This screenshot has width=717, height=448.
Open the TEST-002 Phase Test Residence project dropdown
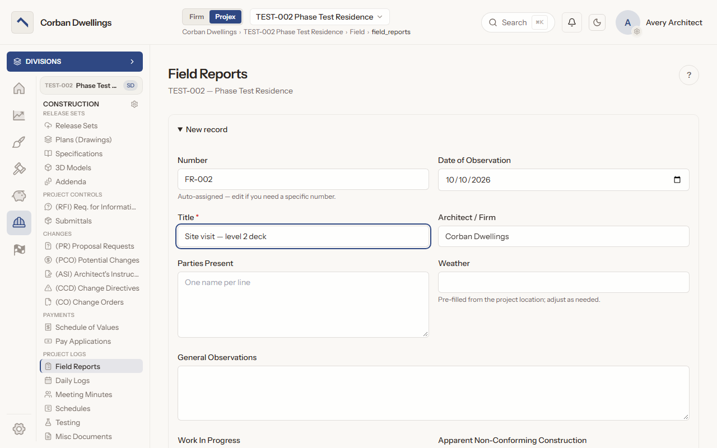[x=320, y=17]
